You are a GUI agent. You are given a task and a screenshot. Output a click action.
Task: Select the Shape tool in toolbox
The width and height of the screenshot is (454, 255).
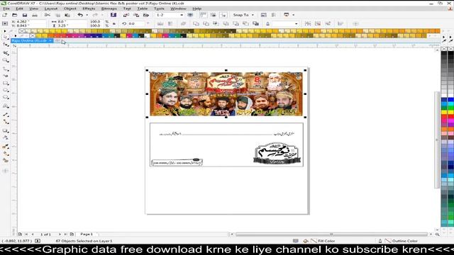pos(6,45)
